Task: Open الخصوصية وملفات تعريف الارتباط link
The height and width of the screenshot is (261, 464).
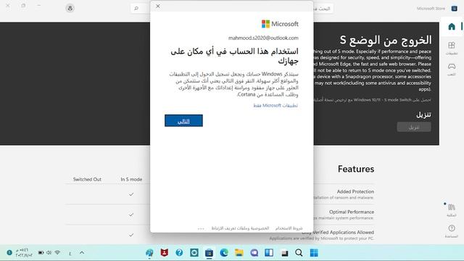Action: 240,228
